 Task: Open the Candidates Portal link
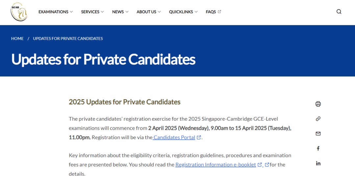174,138
